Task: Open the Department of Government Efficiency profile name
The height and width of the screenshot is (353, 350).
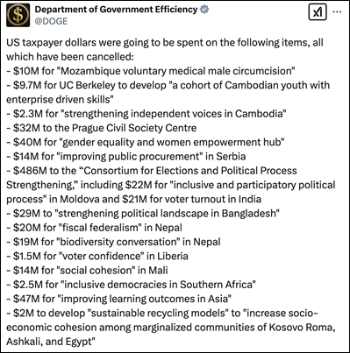Action: [116, 10]
